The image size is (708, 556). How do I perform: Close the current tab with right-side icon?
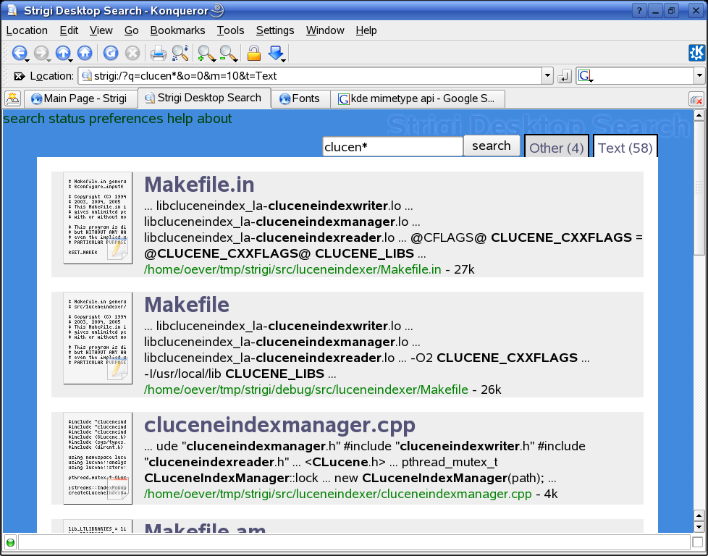click(696, 99)
